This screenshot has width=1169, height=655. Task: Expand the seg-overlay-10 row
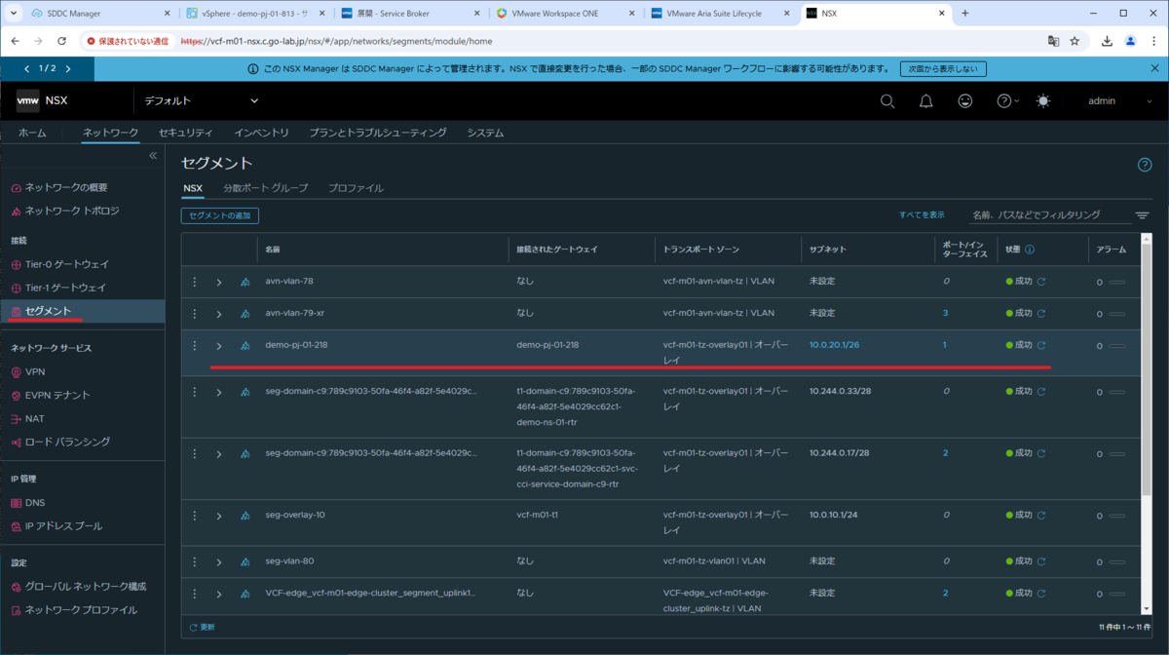(x=219, y=516)
